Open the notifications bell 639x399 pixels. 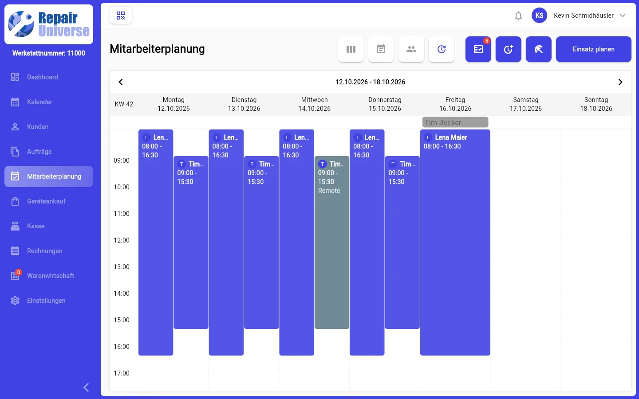coord(518,16)
